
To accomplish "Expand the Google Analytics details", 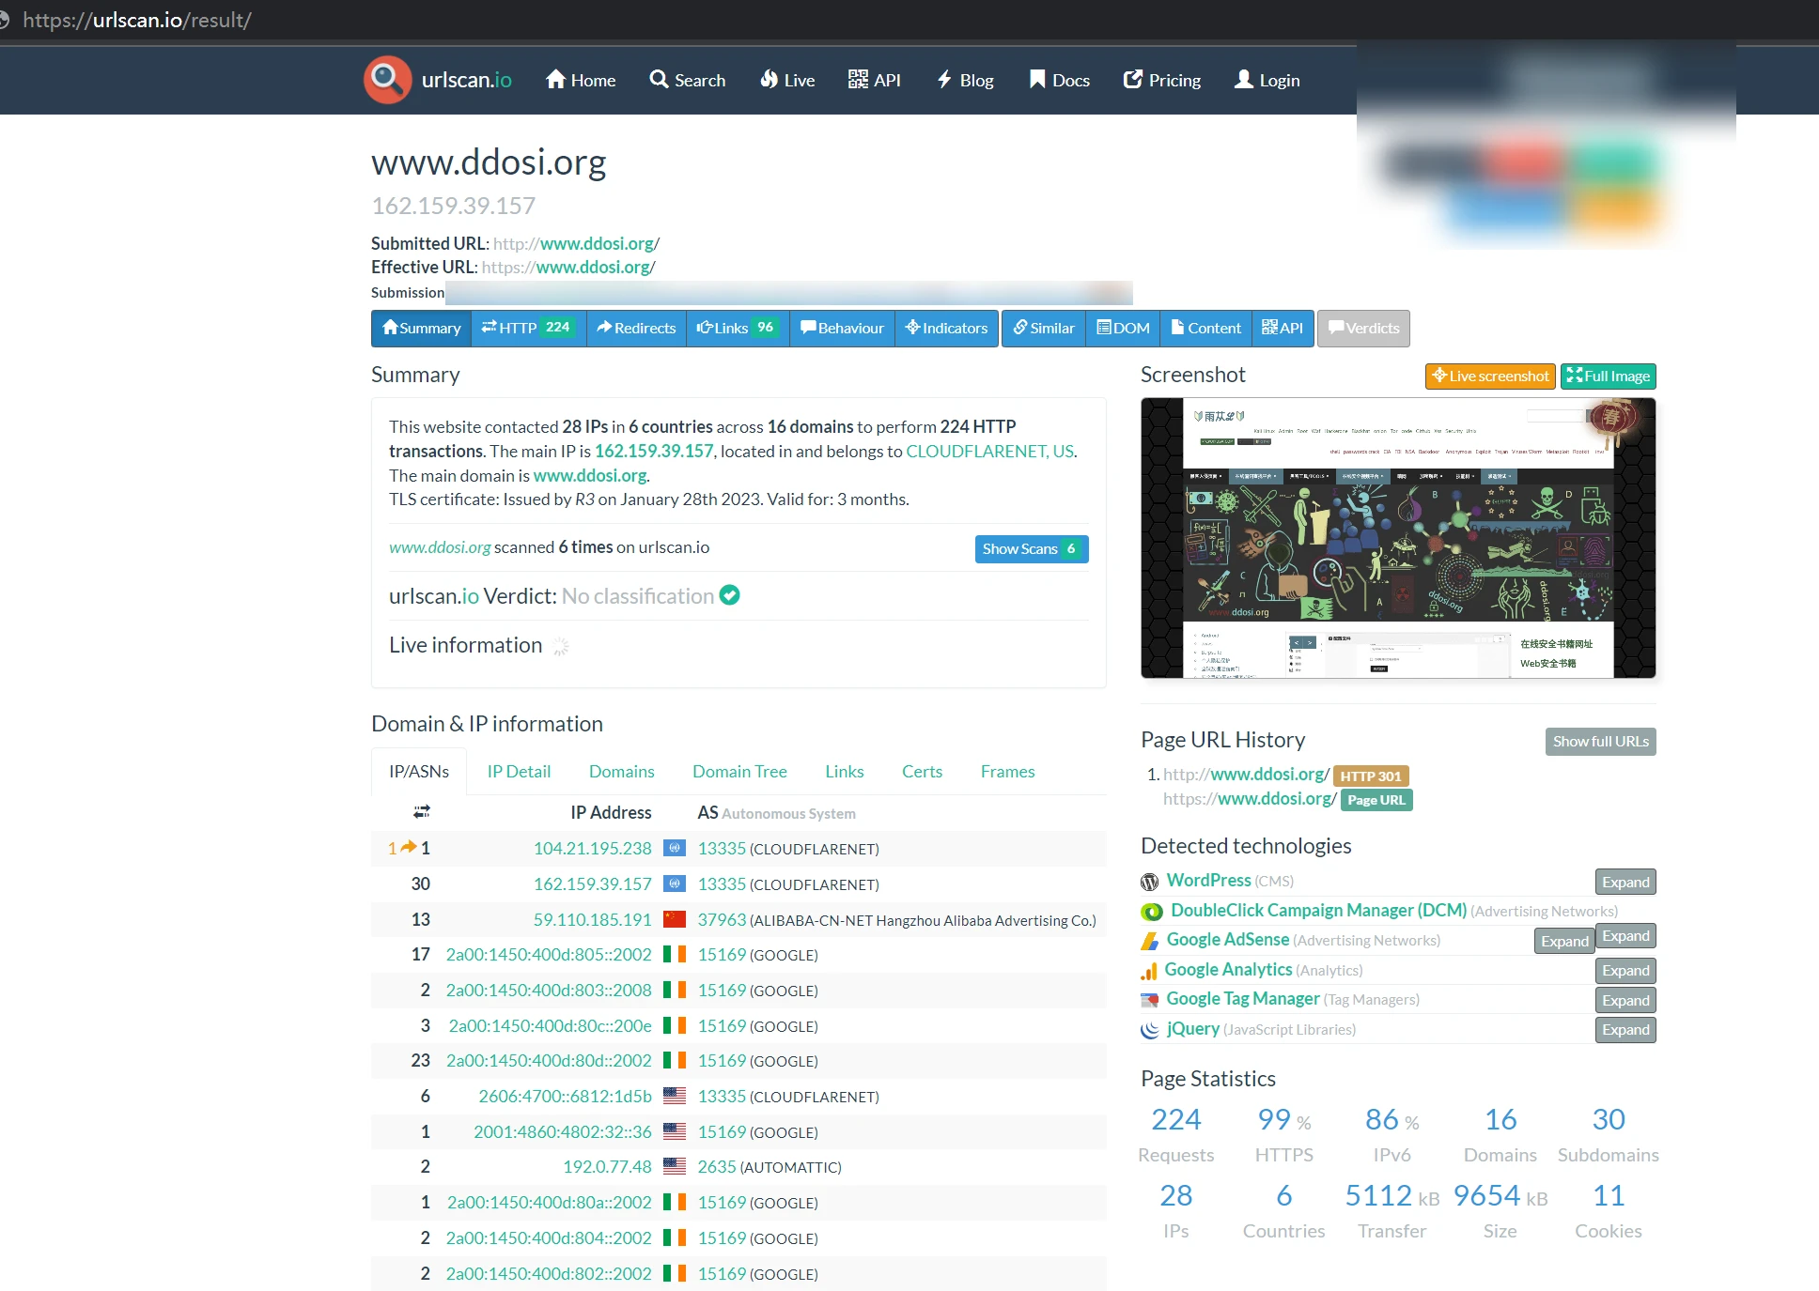I will 1625,971.
